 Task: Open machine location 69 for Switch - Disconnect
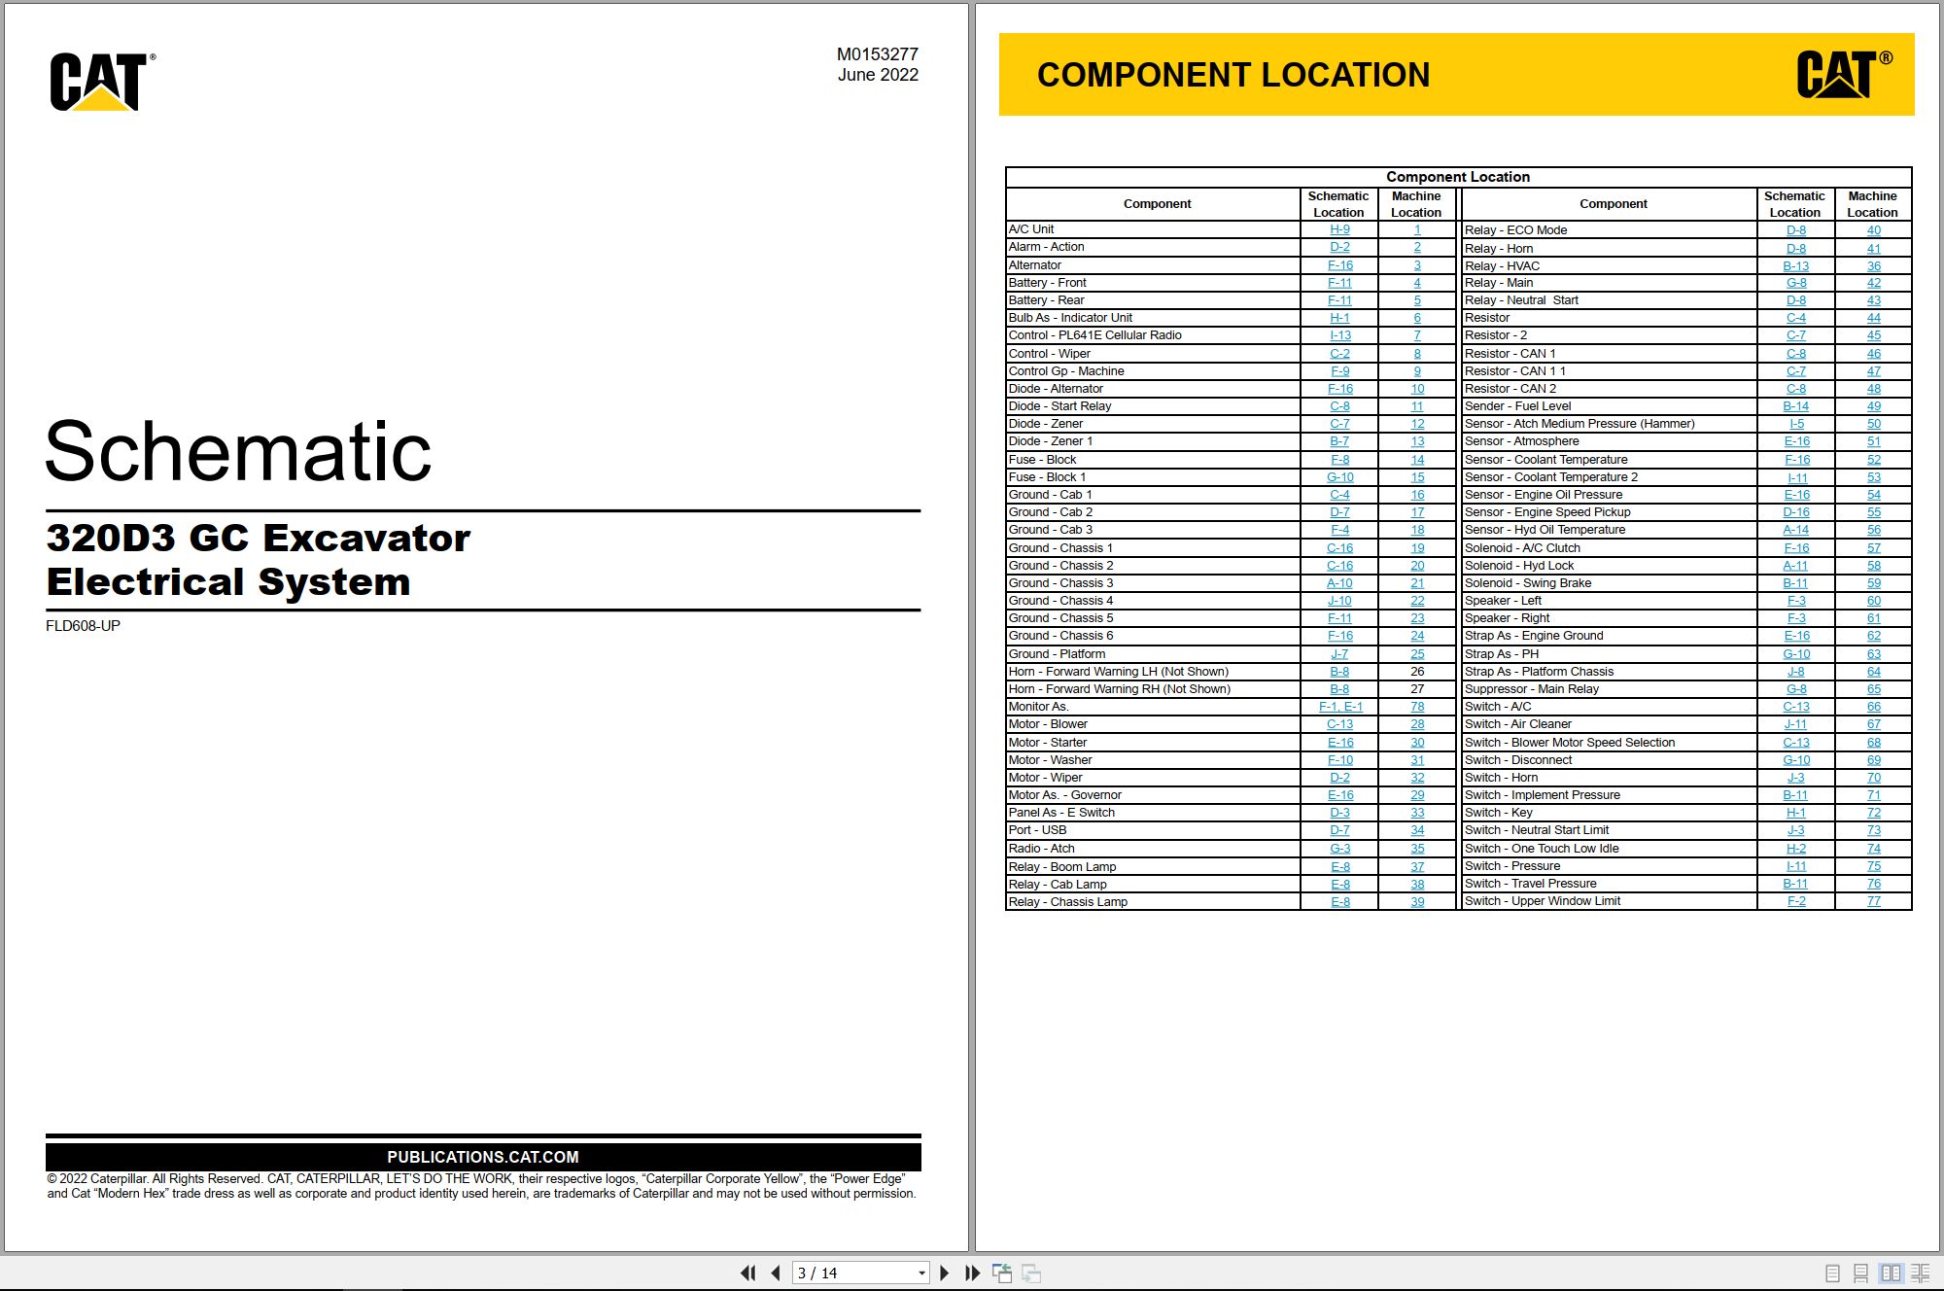(1874, 760)
